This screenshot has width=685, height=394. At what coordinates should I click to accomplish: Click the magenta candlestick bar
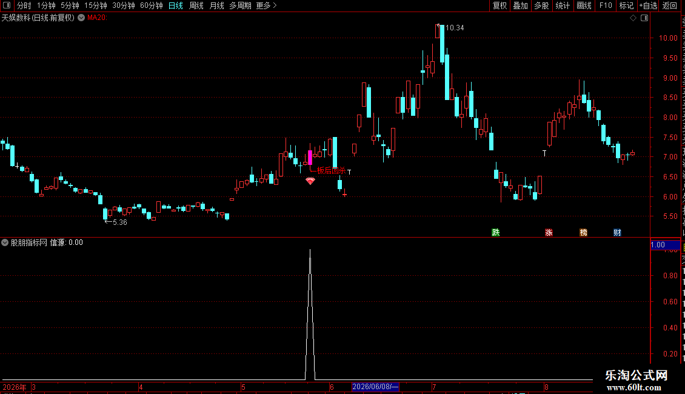(x=310, y=157)
